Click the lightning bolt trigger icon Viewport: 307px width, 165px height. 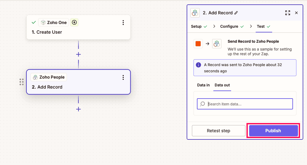74,22
